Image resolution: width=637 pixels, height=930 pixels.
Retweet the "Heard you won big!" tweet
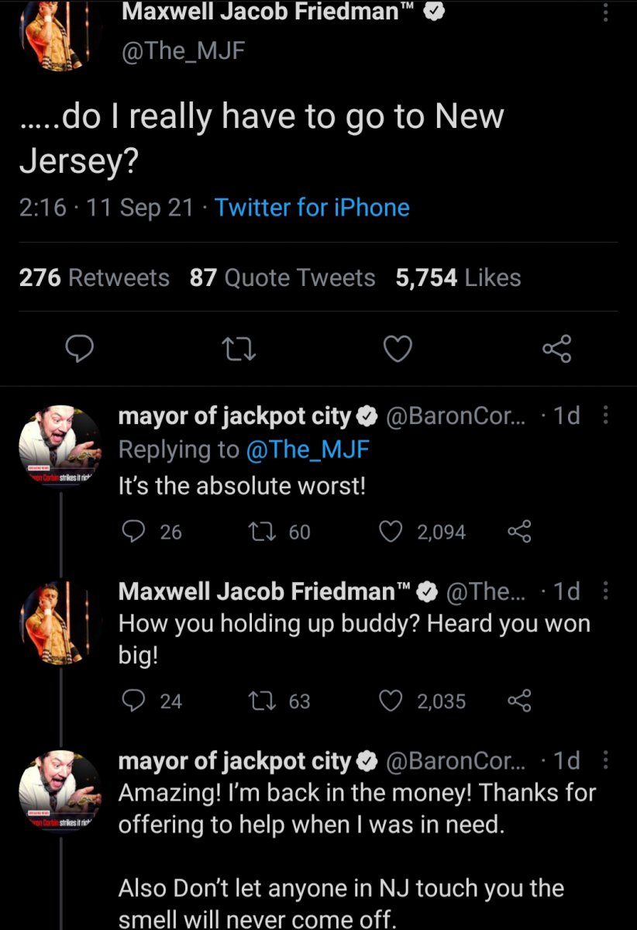(256, 701)
